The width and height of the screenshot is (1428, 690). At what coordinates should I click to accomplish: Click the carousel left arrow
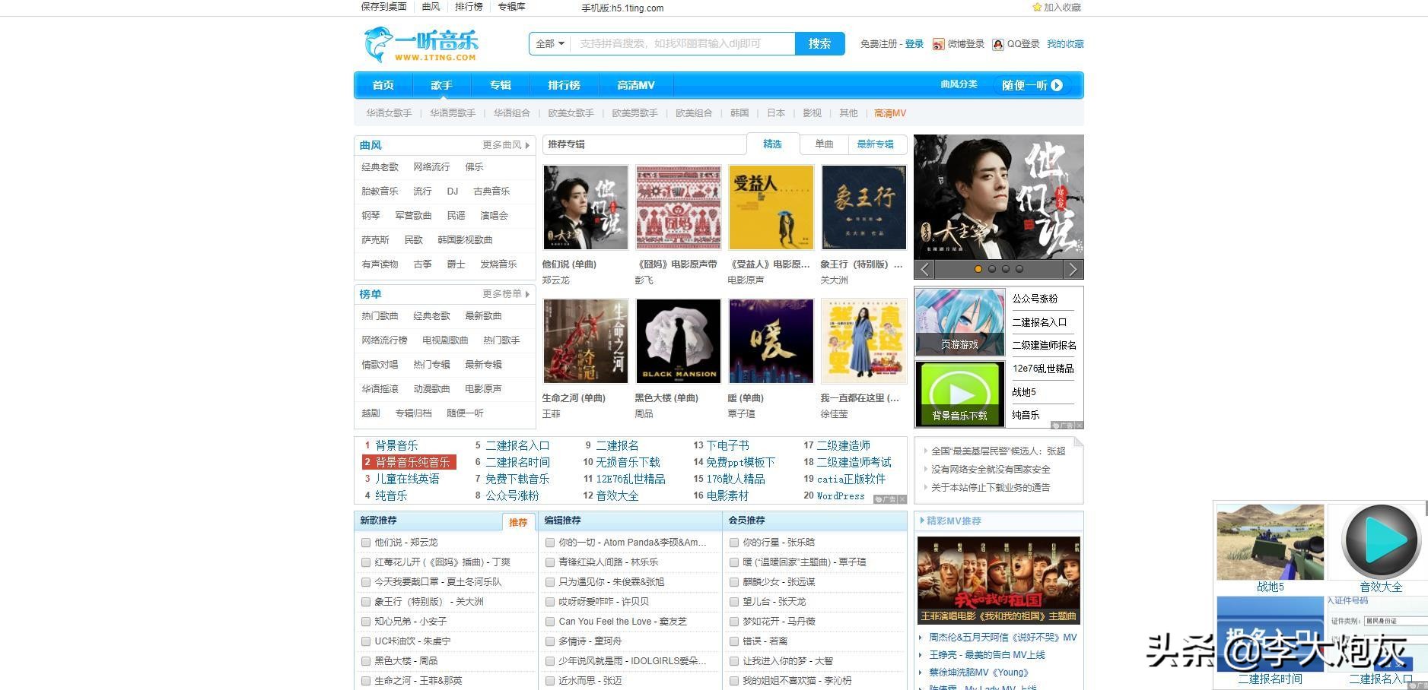click(x=924, y=269)
